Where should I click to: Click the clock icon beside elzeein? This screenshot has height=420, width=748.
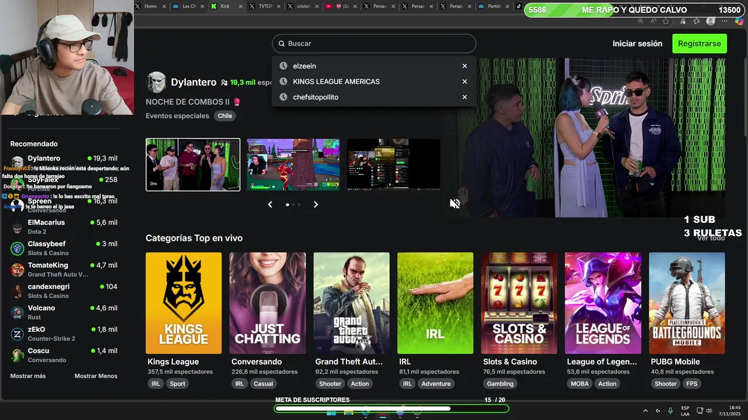283,66
